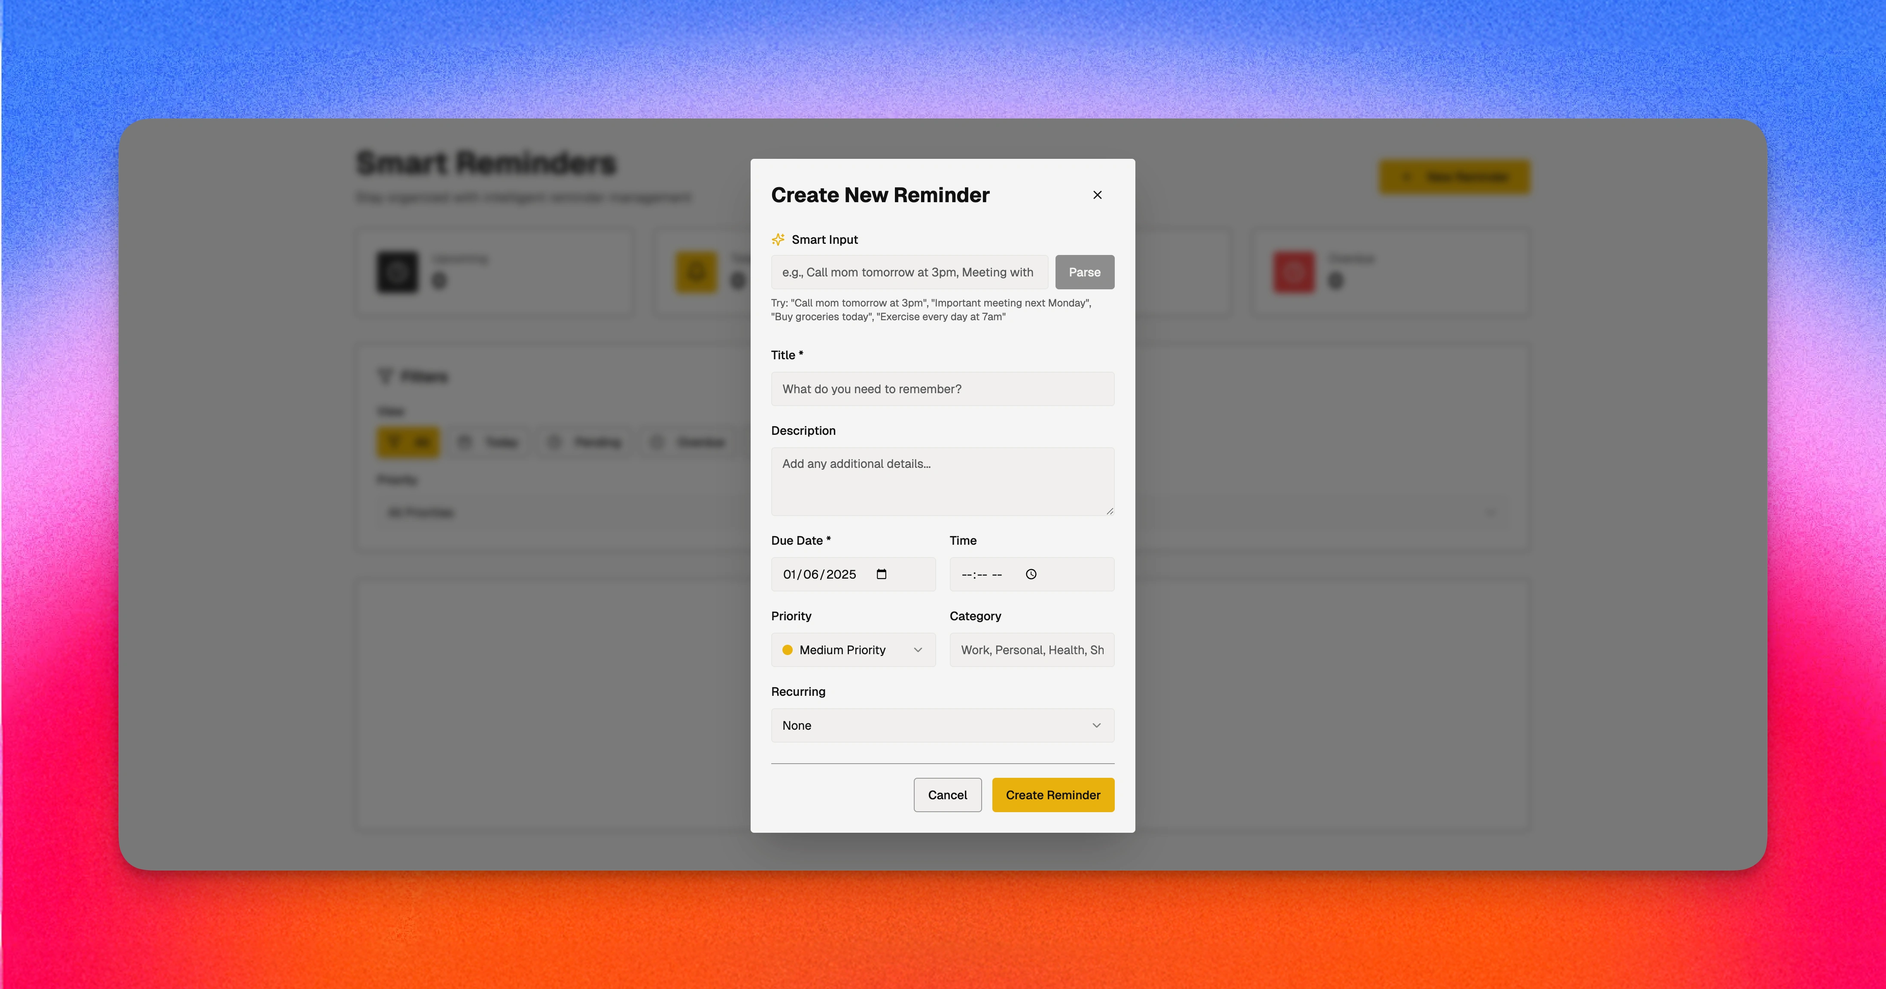The height and width of the screenshot is (989, 1886).
Task: Click the blurred Filters funnel icon
Action: click(x=385, y=376)
